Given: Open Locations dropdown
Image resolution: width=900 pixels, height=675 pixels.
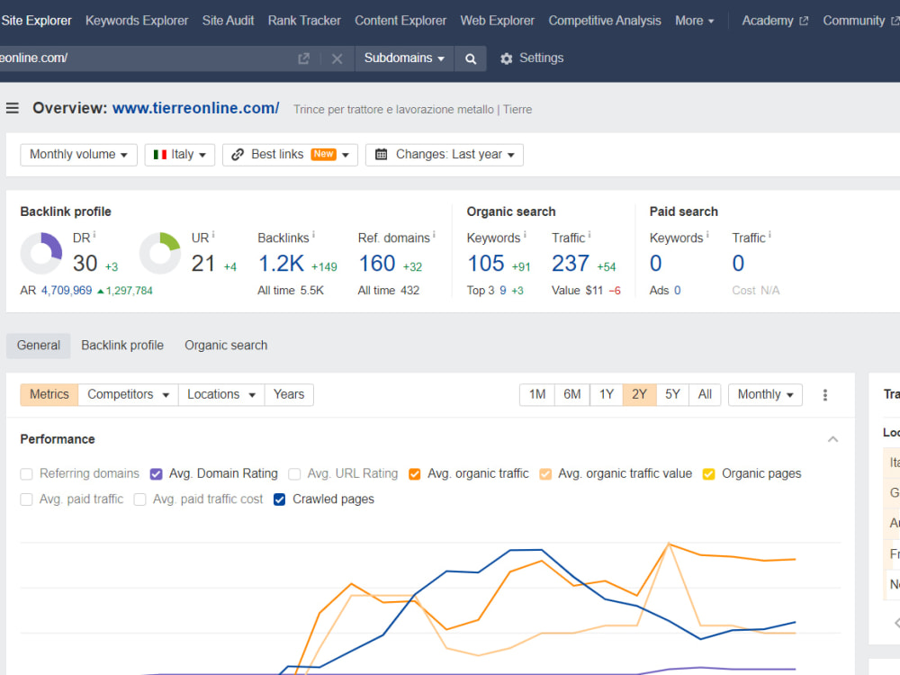Looking at the screenshot, I should tap(221, 395).
